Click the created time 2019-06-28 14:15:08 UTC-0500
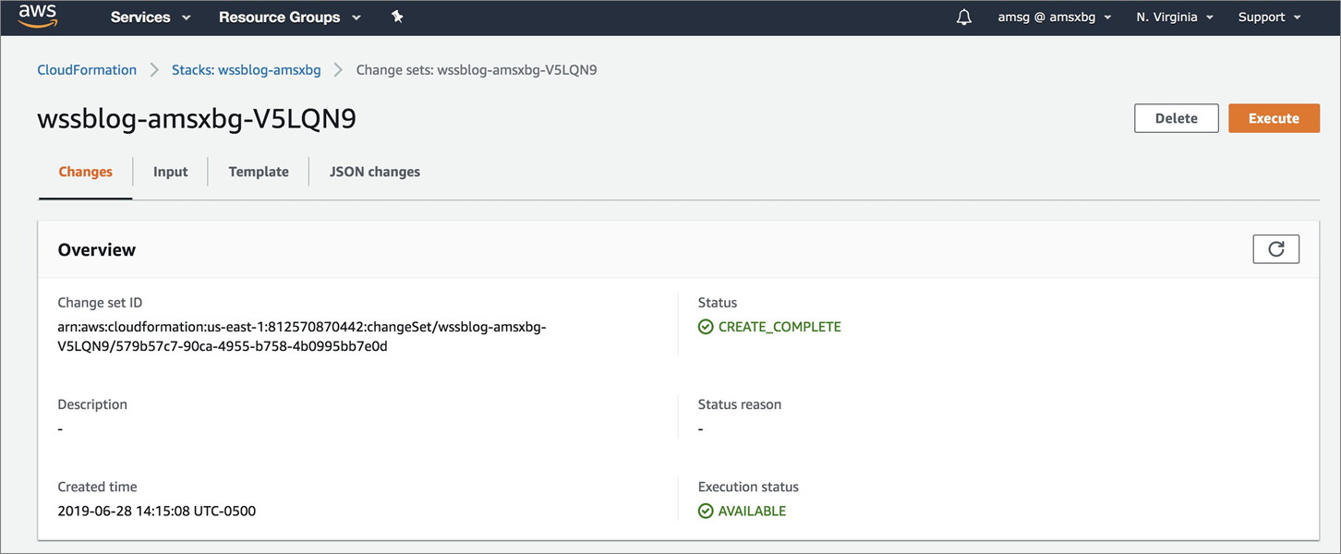Viewport: 1341px width, 554px height. click(157, 511)
